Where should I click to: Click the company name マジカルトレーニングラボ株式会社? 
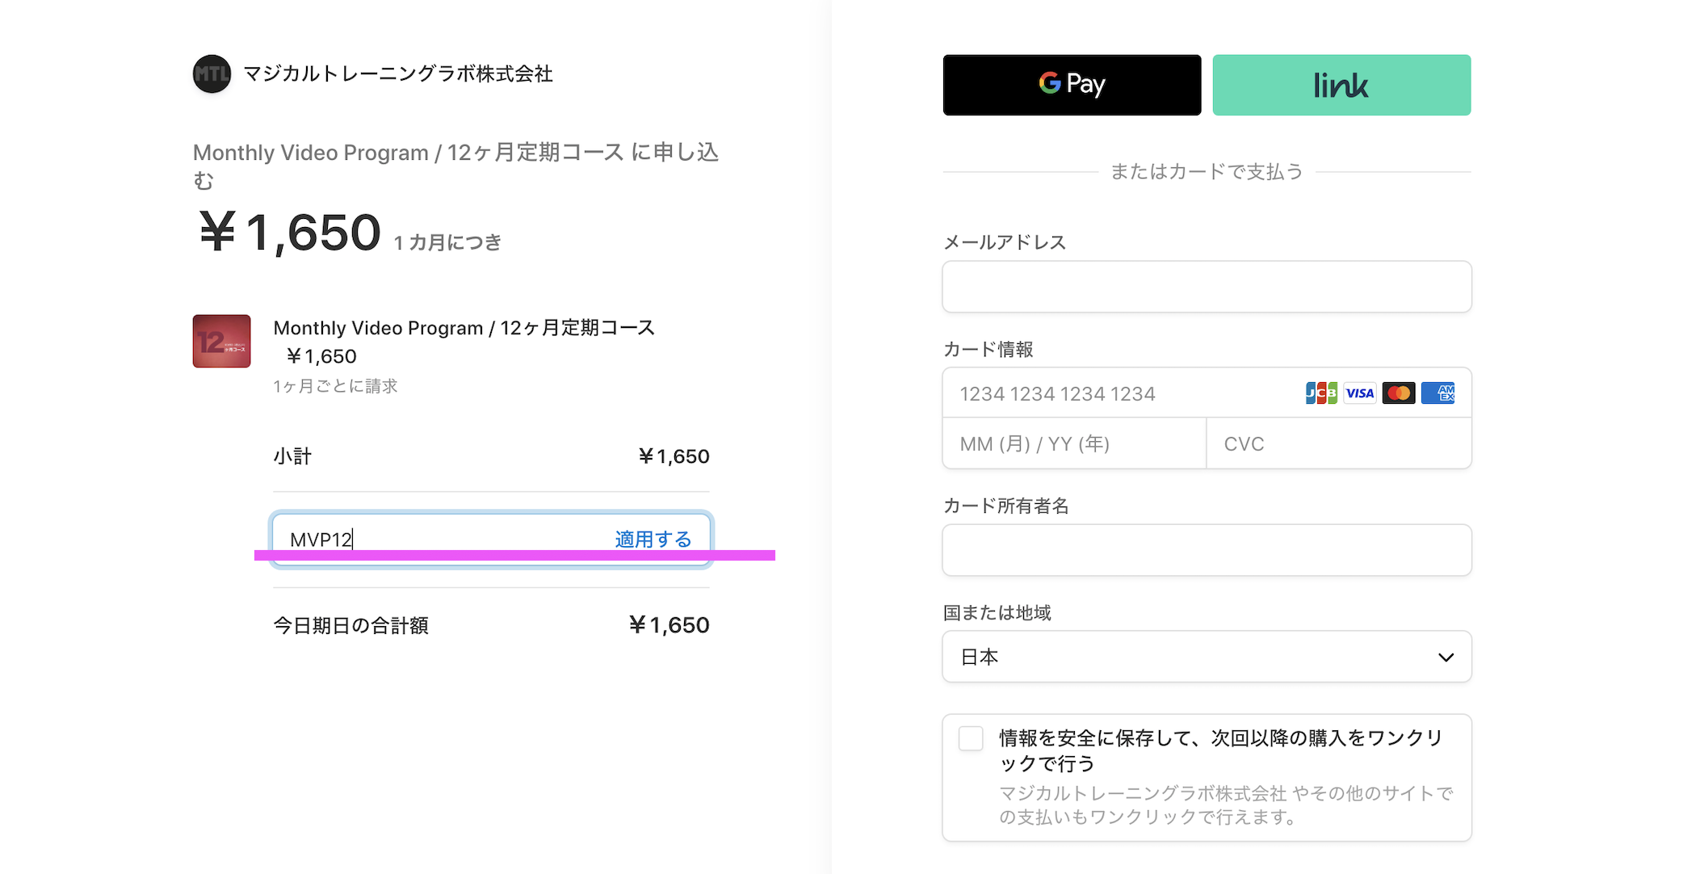click(x=398, y=74)
